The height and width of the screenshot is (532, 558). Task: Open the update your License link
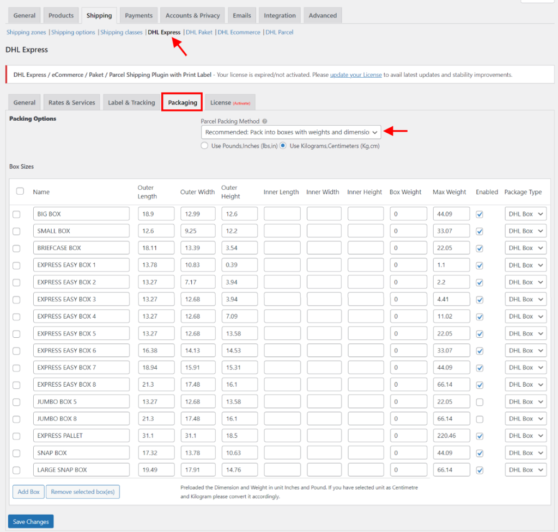click(x=356, y=75)
